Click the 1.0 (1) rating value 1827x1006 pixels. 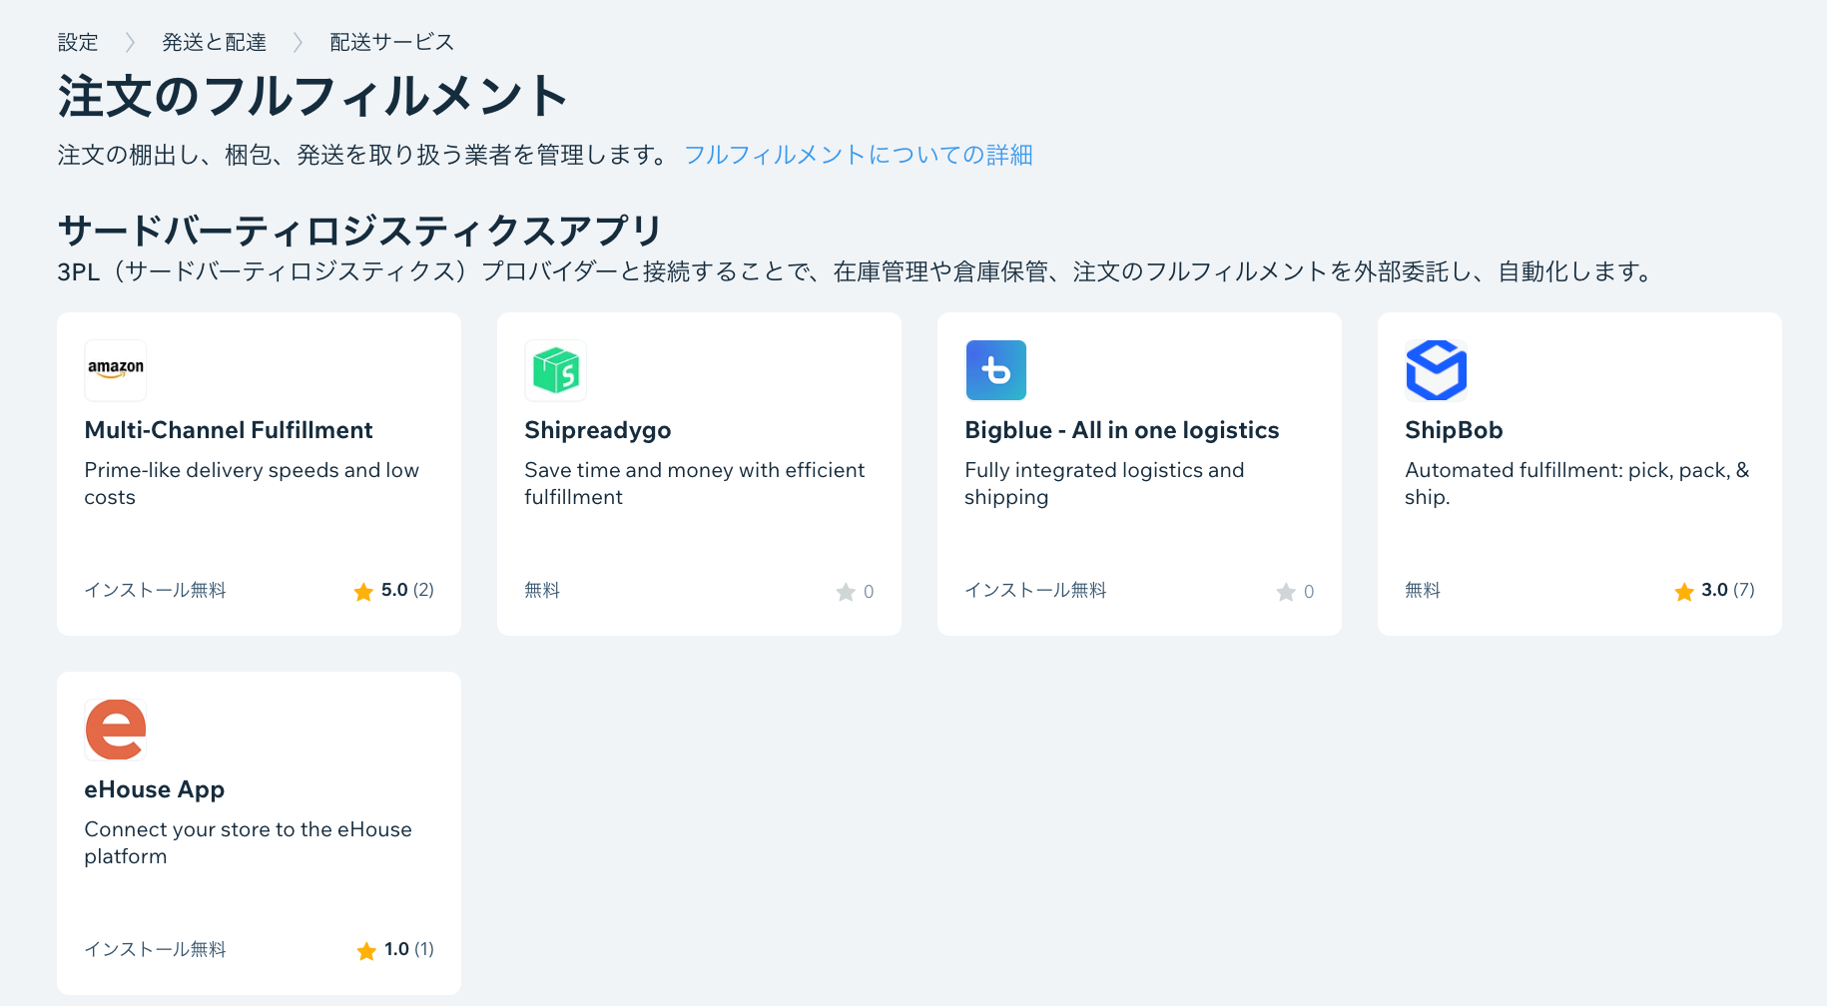point(409,949)
